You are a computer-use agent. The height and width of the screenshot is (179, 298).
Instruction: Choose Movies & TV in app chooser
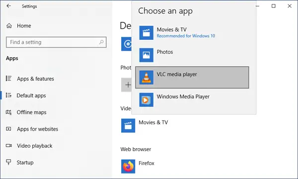pyautogui.click(x=192, y=33)
